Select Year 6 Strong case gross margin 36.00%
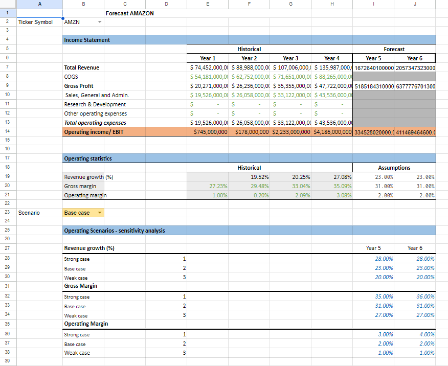448x366 pixels. [x=415, y=296]
